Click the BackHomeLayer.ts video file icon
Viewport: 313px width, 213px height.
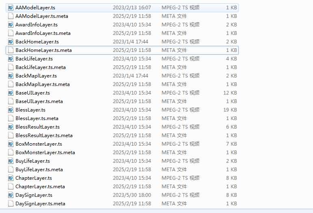(x=11, y=42)
